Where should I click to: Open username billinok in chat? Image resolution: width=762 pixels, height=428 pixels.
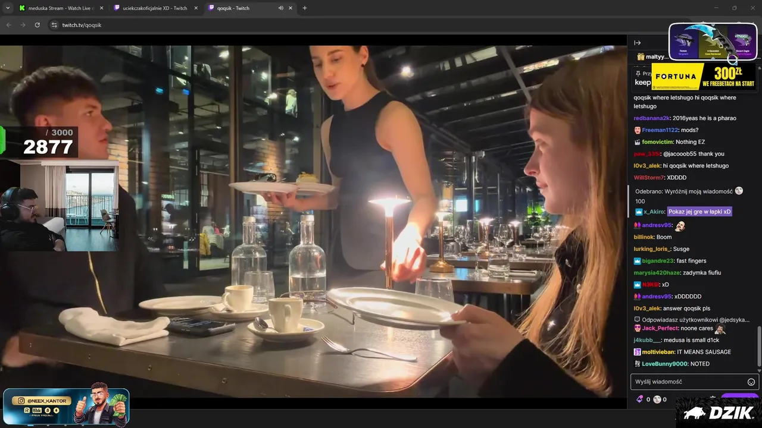pyautogui.click(x=644, y=237)
